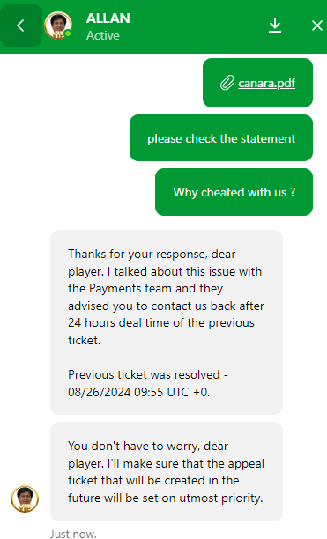Click the agent avatar beside last message
327x539 pixels.
click(25, 498)
